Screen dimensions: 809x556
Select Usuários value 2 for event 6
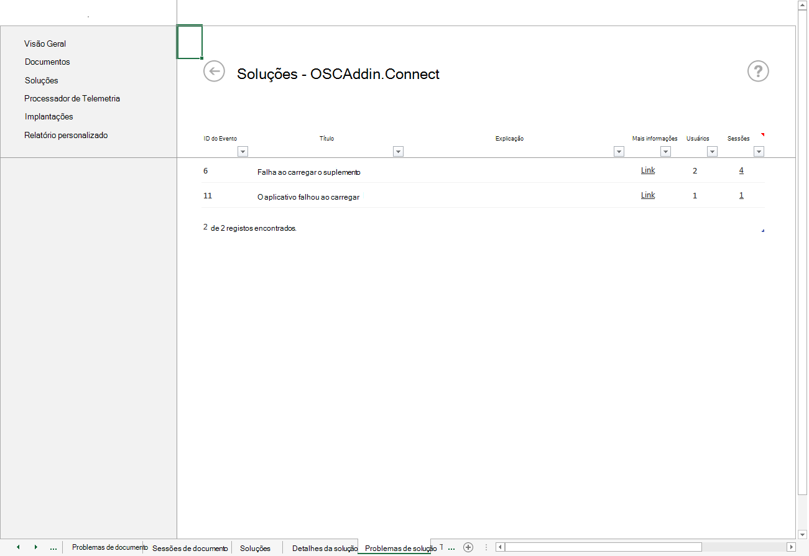[x=695, y=171]
